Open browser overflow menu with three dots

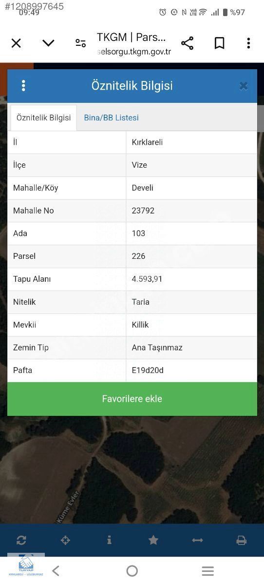pyautogui.click(x=248, y=43)
